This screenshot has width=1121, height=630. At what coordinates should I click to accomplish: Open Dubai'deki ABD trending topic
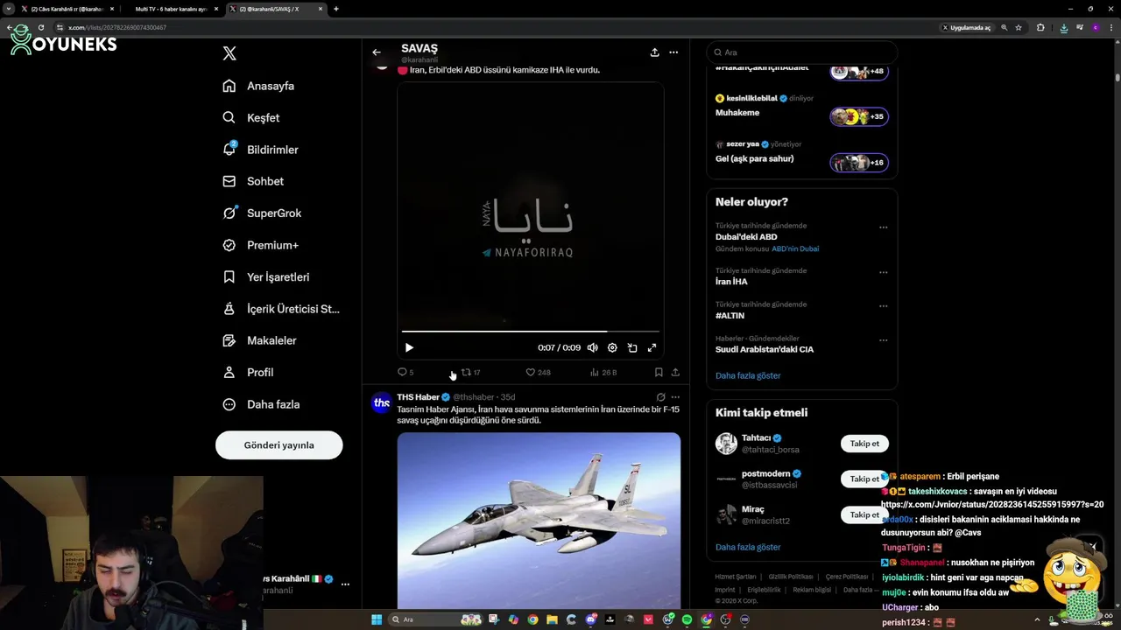746,237
